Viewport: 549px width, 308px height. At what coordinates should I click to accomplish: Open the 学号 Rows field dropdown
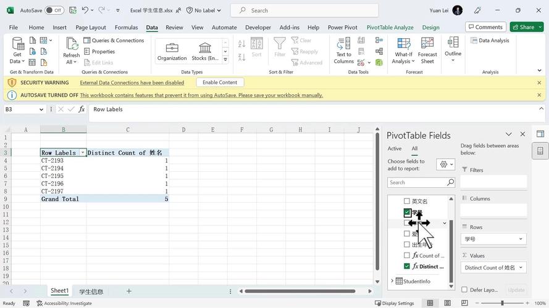pos(521,239)
